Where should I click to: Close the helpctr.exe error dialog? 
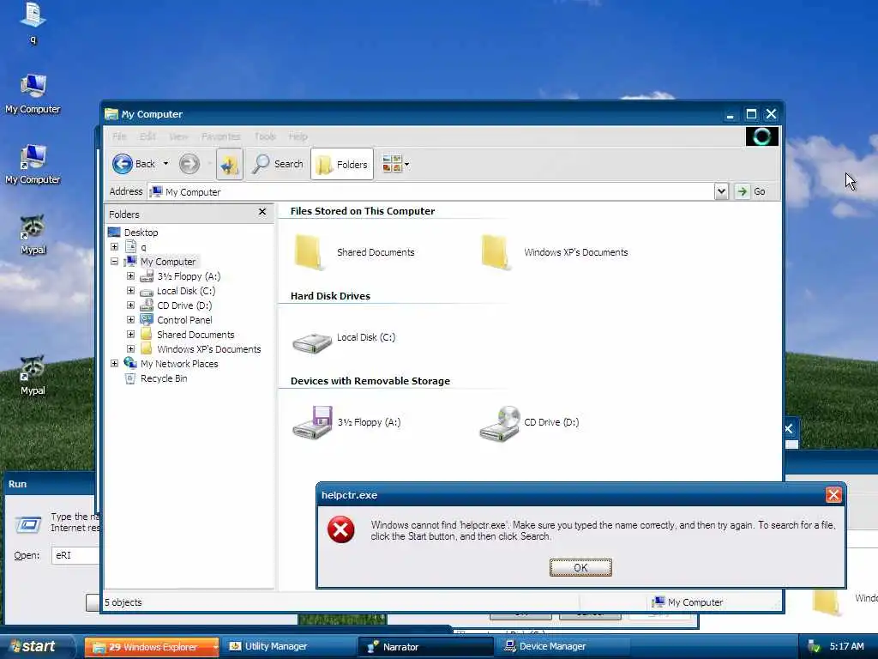pyautogui.click(x=833, y=495)
